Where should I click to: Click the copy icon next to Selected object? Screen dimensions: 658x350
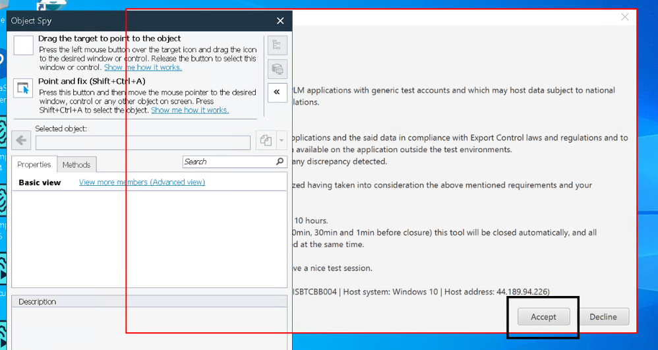click(x=266, y=140)
